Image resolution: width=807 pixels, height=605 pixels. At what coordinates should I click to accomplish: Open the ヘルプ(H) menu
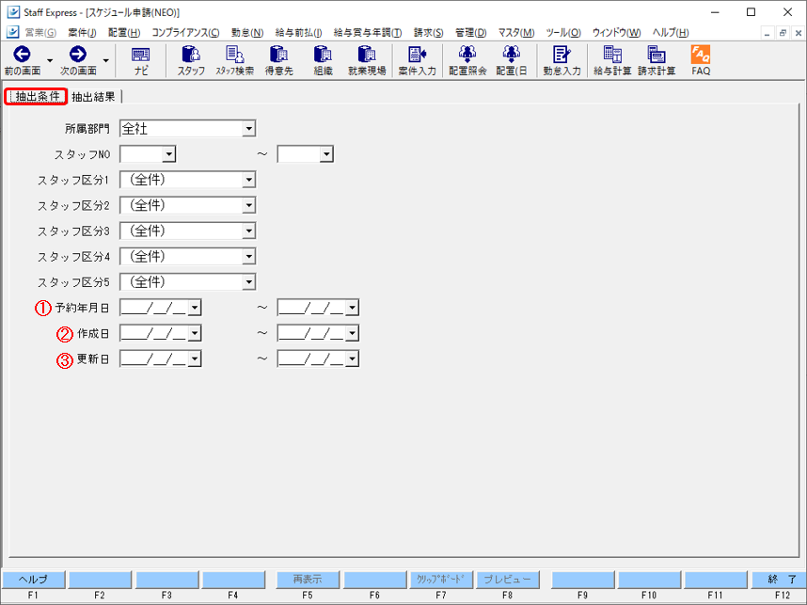670,32
